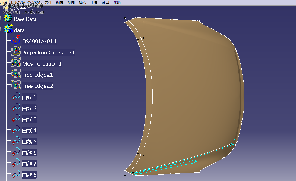This screenshot has width=296, height=181.
Task: Click the 曲线.5 curve icon
Action: [x=16, y=141]
